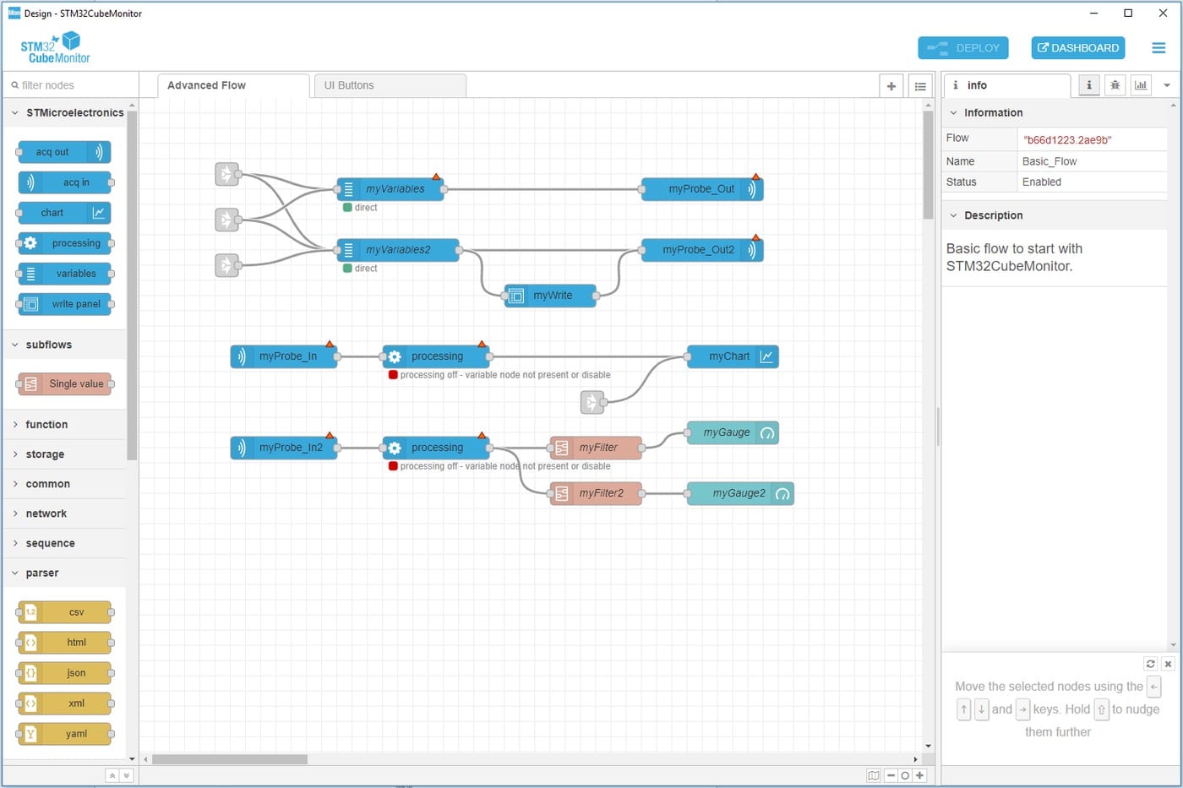
Task: Click the zoom out minus icon
Action: click(x=891, y=775)
